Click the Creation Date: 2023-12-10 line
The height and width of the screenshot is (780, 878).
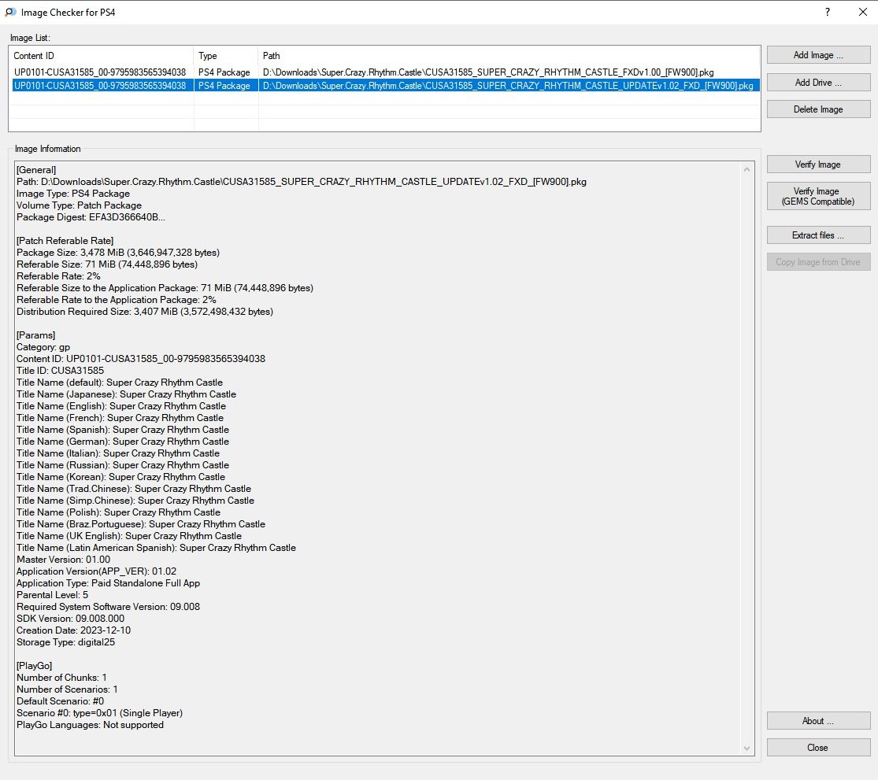click(x=73, y=630)
